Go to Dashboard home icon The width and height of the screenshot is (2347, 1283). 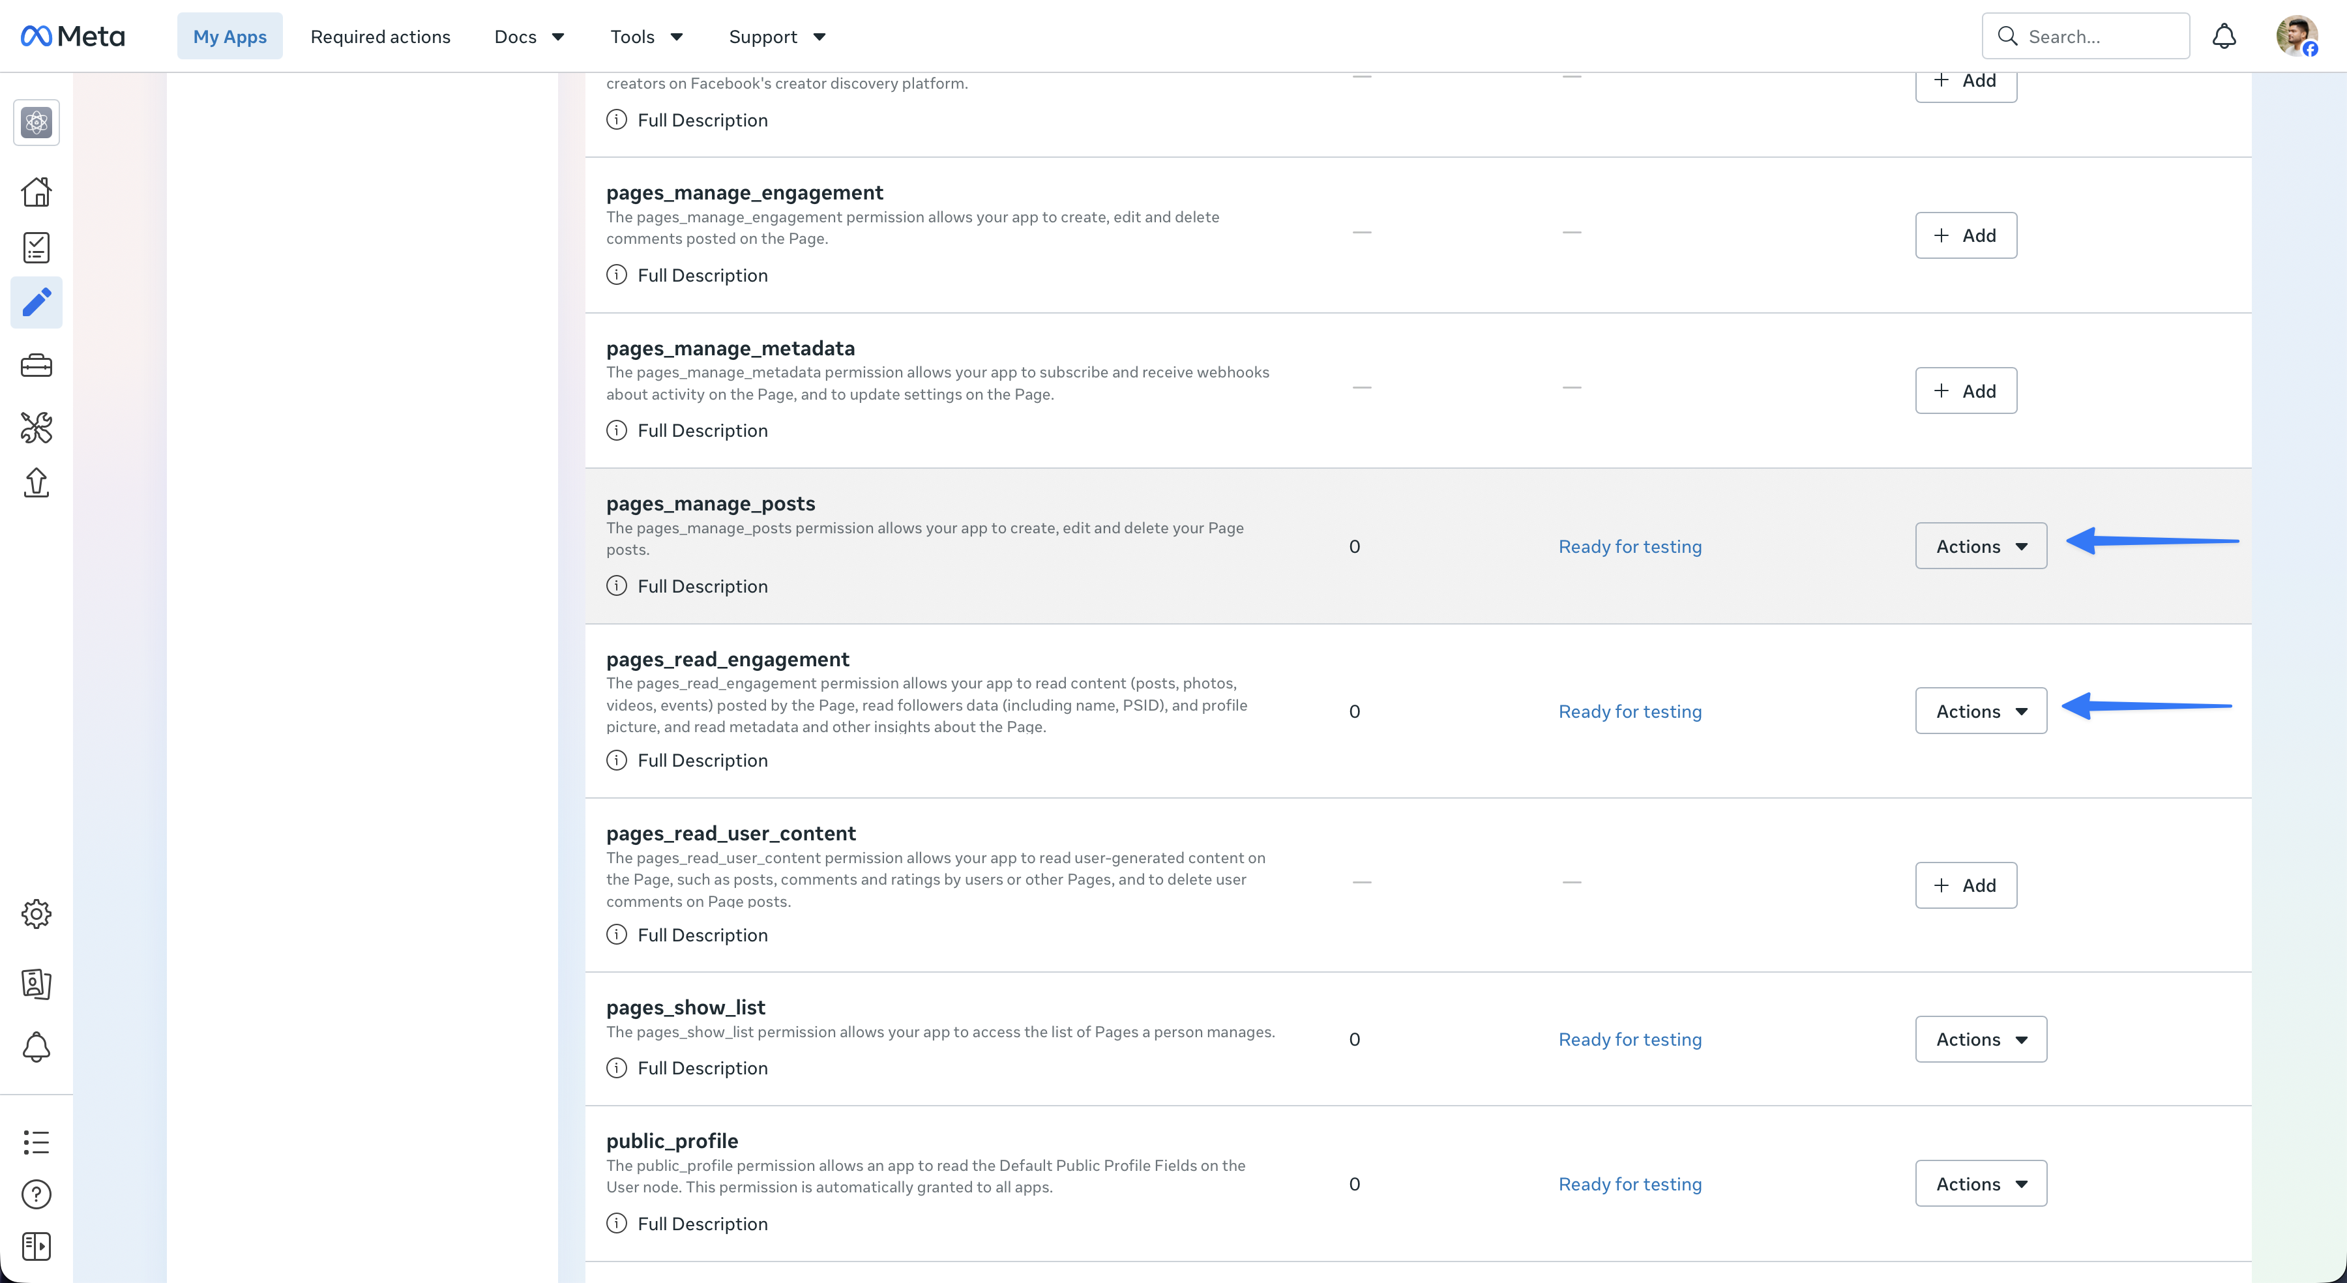tap(37, 192)
